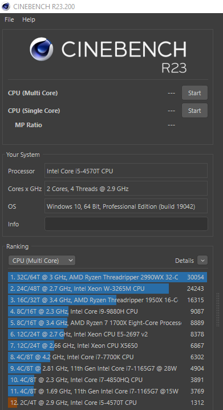The image size is (223, 410).
Task: Select the Core i7-7700K ranking entry
Action: pyautogui.click(x=107, y=357)
